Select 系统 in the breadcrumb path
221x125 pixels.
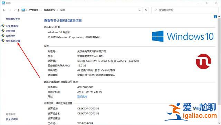click(63, 10)
